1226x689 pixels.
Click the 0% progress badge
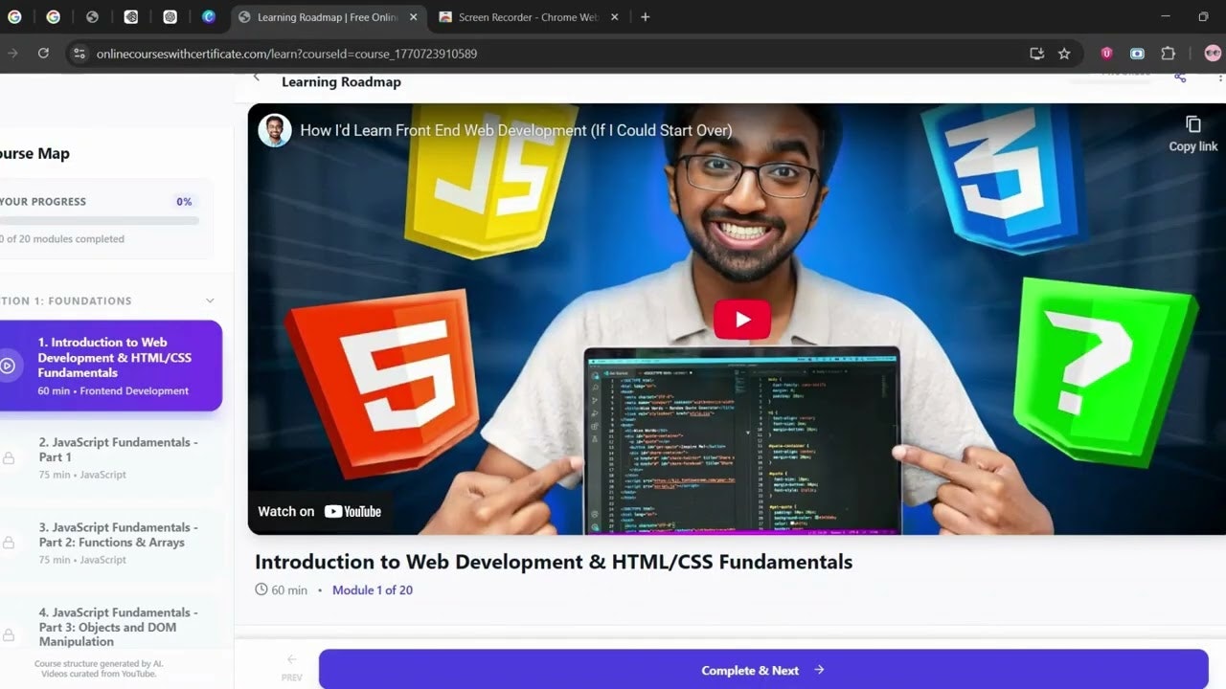point(184,202)
